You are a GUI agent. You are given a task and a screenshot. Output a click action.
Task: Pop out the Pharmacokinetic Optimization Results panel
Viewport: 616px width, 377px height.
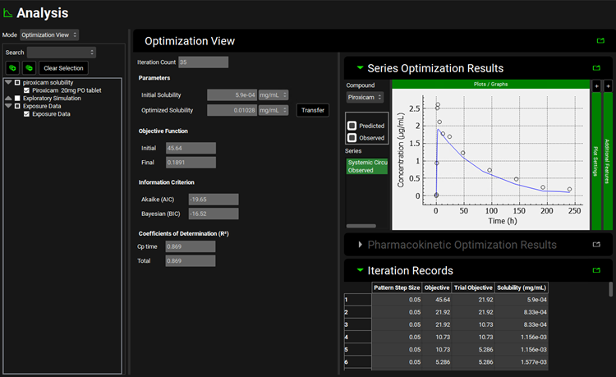point(596,245)
